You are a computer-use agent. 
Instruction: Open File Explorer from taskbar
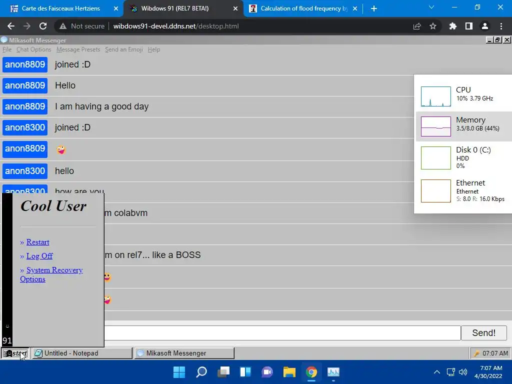click(x=289, y=372)
